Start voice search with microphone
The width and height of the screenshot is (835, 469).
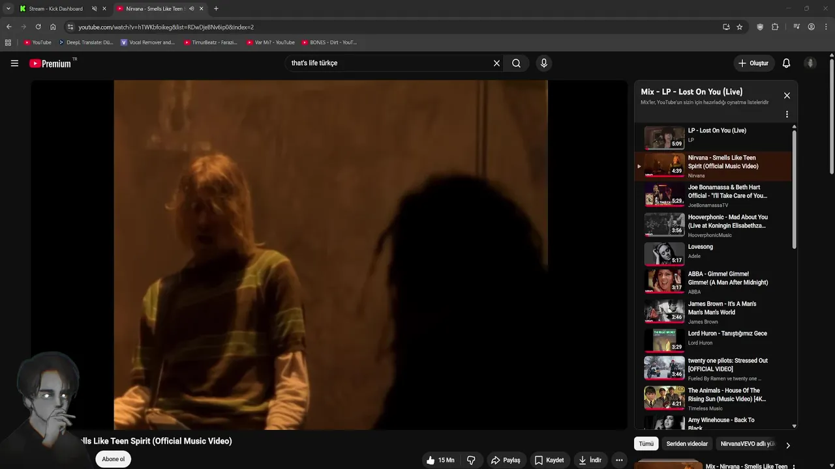544,63
